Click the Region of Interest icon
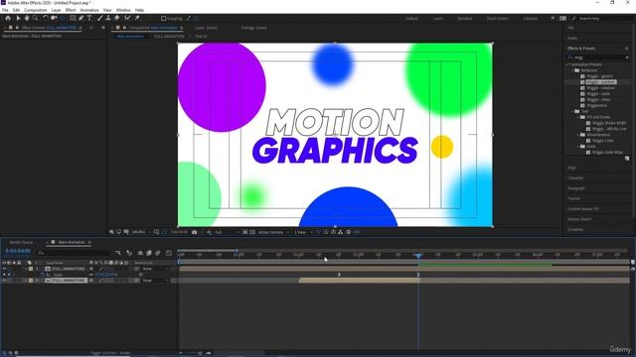The image size is (636, 357). coord(245,232)
